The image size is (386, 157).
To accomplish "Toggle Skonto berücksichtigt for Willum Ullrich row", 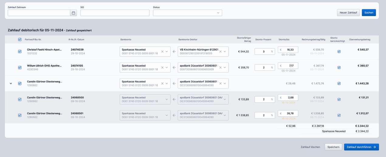I will (339, 67).
